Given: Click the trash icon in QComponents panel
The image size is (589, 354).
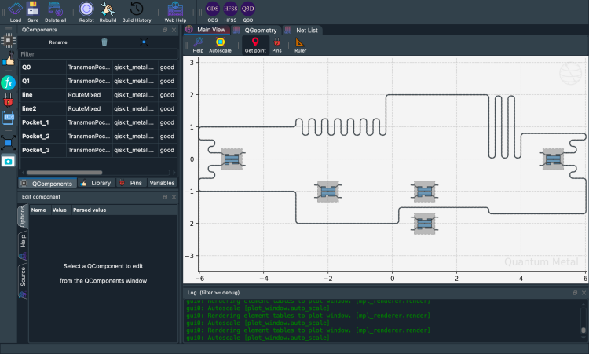Looking at the screenshot, I should (104, 42).
